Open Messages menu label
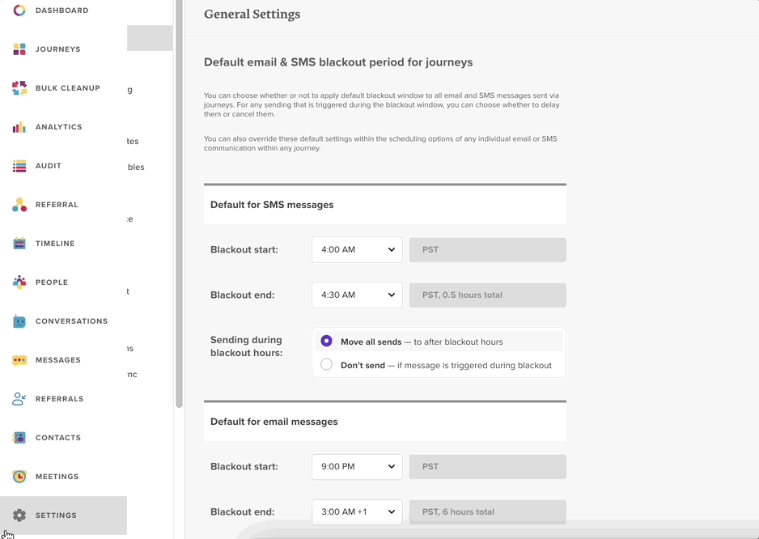Image resolution: width=759 pixels, height=539 pixels. [x=58, y=360]
